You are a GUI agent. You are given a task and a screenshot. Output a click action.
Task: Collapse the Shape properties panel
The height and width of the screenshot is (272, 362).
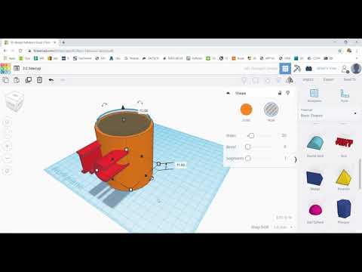228,93
